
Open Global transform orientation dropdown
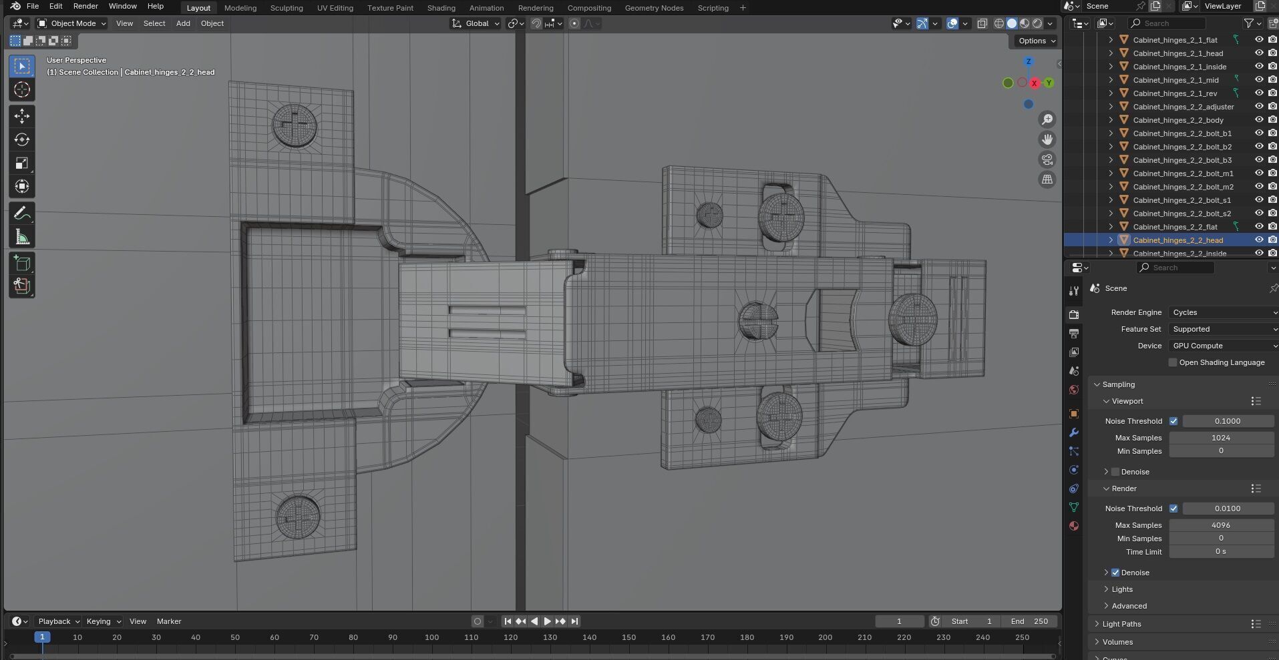point(476,23)
